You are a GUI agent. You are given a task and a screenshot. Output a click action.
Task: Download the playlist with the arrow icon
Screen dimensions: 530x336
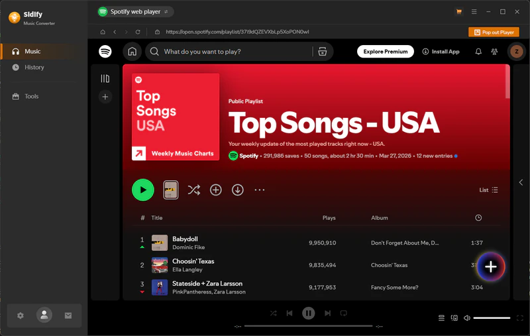(x=237, y=190)
